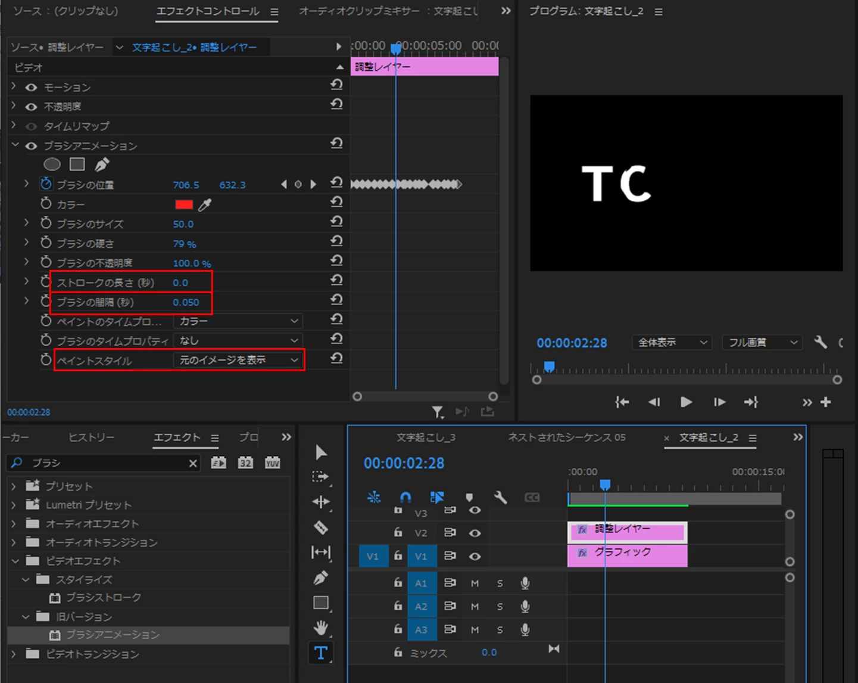Screen dimensions: 858x683
Task: Enable voice-over record on A3
Action: pos(525,629)
